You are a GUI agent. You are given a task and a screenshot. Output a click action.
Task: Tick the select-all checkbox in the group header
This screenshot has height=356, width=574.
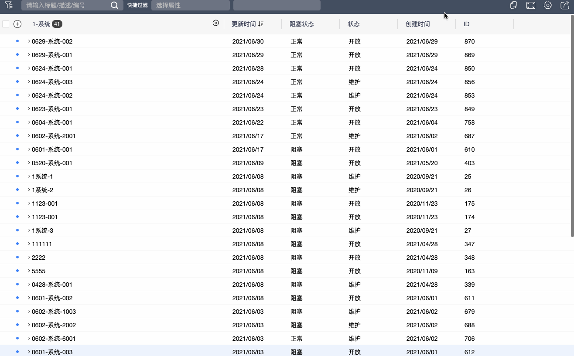click(x=5, y=24)
